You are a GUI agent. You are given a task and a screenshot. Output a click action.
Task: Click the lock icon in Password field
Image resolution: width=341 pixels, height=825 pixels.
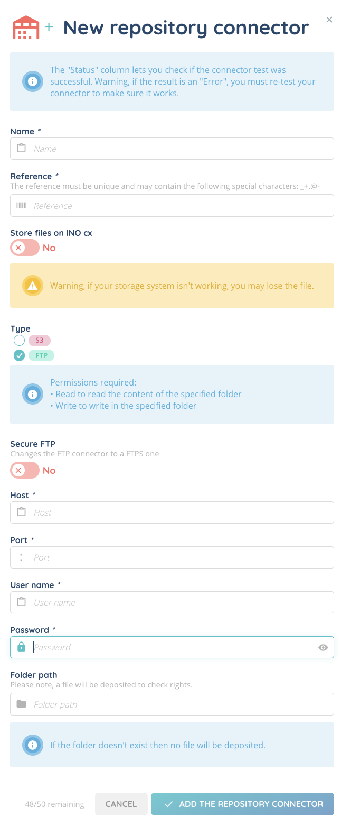point(22,647)
